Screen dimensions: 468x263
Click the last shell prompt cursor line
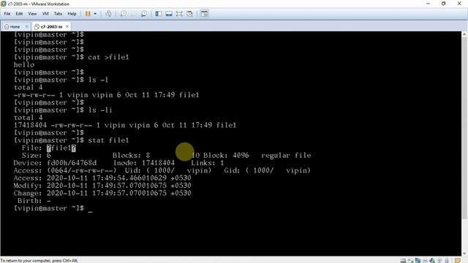coord(53,208)
